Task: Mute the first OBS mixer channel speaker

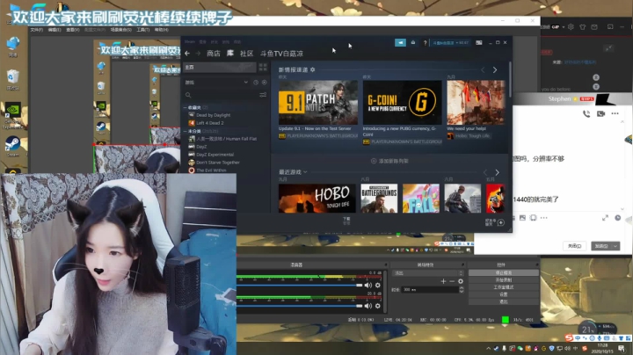Action: [368, 286]
